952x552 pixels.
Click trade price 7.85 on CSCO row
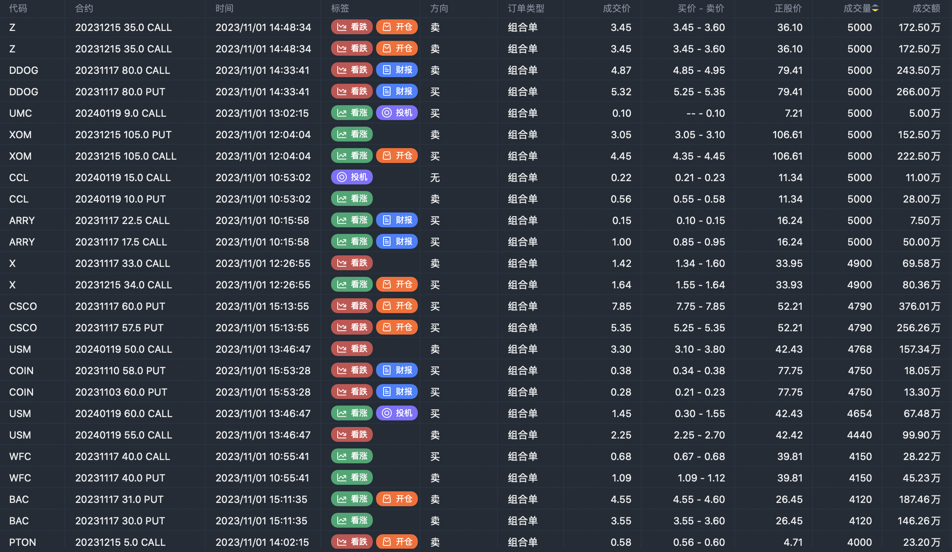coord(621,306)
